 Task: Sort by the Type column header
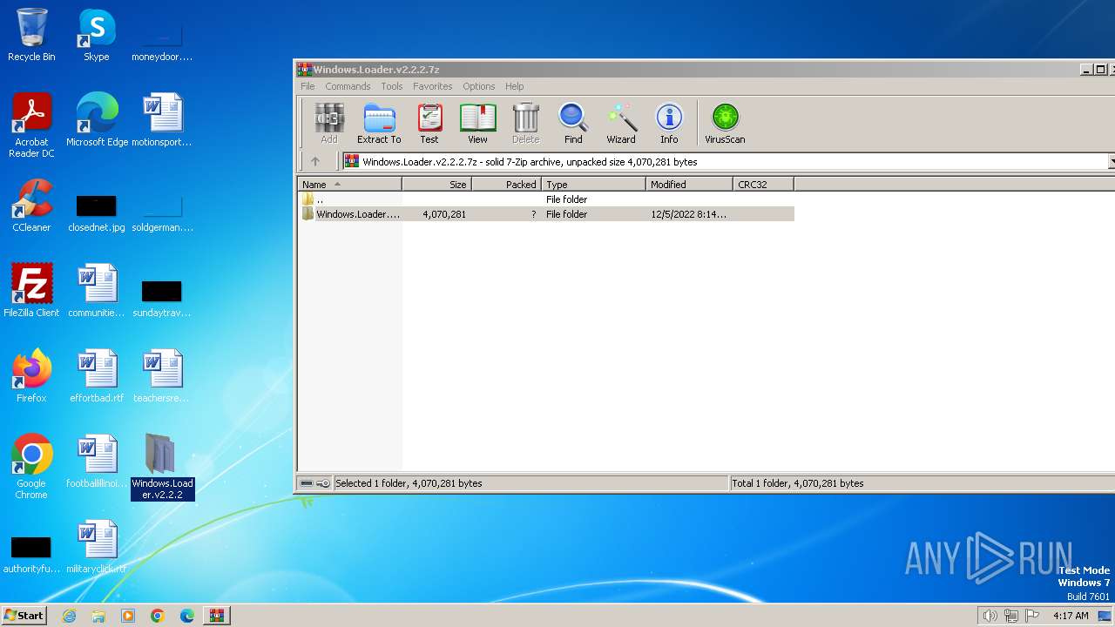pyautogui.click(x=593, y=185)
